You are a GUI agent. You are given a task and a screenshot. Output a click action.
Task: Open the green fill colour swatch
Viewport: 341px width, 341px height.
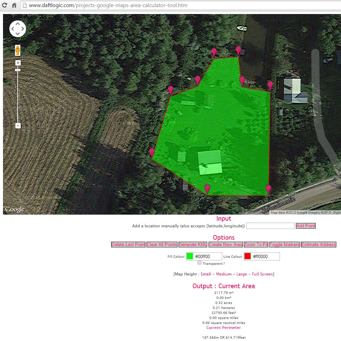click(190, 256)
